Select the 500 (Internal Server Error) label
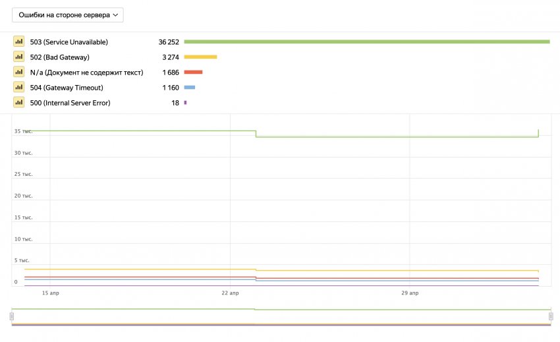560x342 pixels. 70,103
